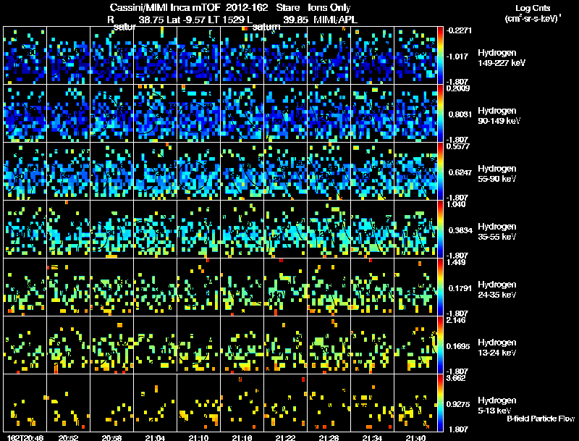Screen dimensions: 579x441
Task: Click the '0.8031' color scale value
Action: click(x=460, y=114)
